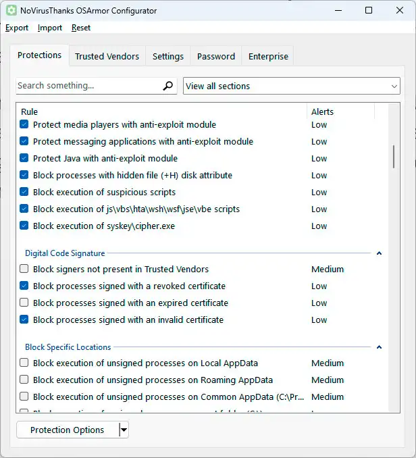Click Medium alert for Local AppData rule
This screenshot has width=416, height=458.
click(328, 363)
